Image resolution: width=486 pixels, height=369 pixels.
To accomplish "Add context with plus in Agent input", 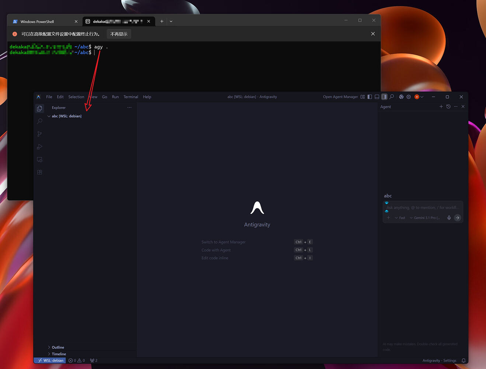I will click(x=388, y=218).
